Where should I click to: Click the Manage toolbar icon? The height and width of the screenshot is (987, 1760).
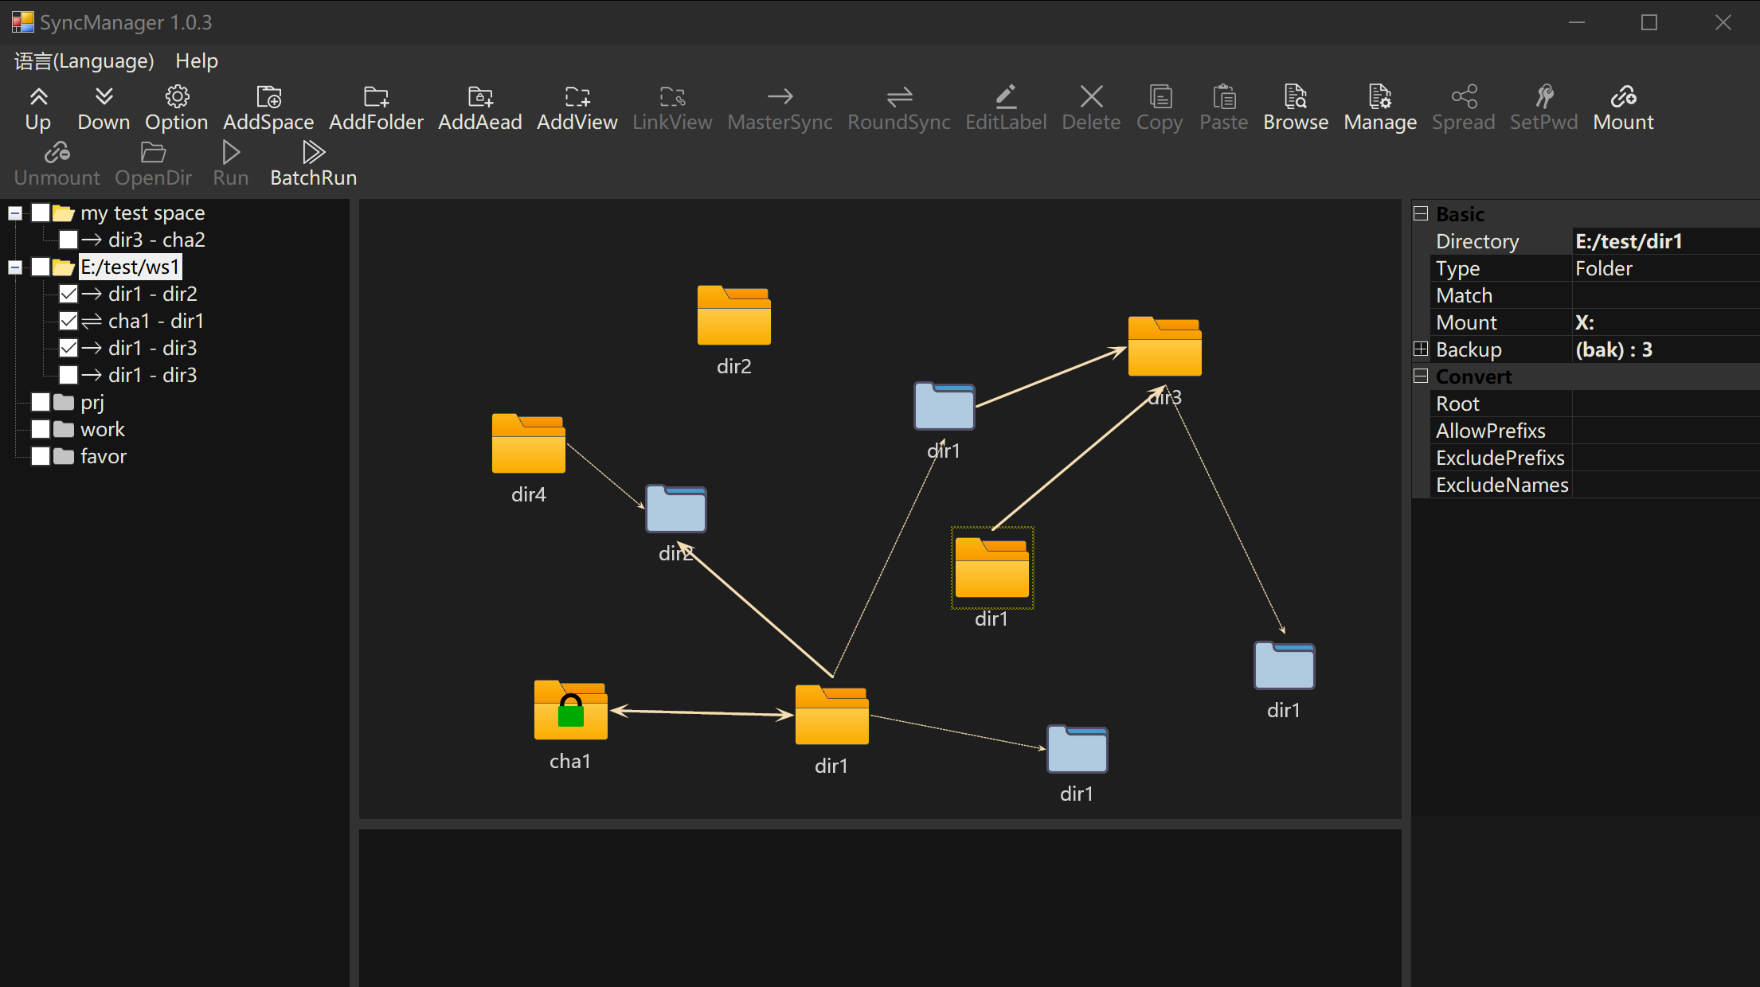(1379, 97)
